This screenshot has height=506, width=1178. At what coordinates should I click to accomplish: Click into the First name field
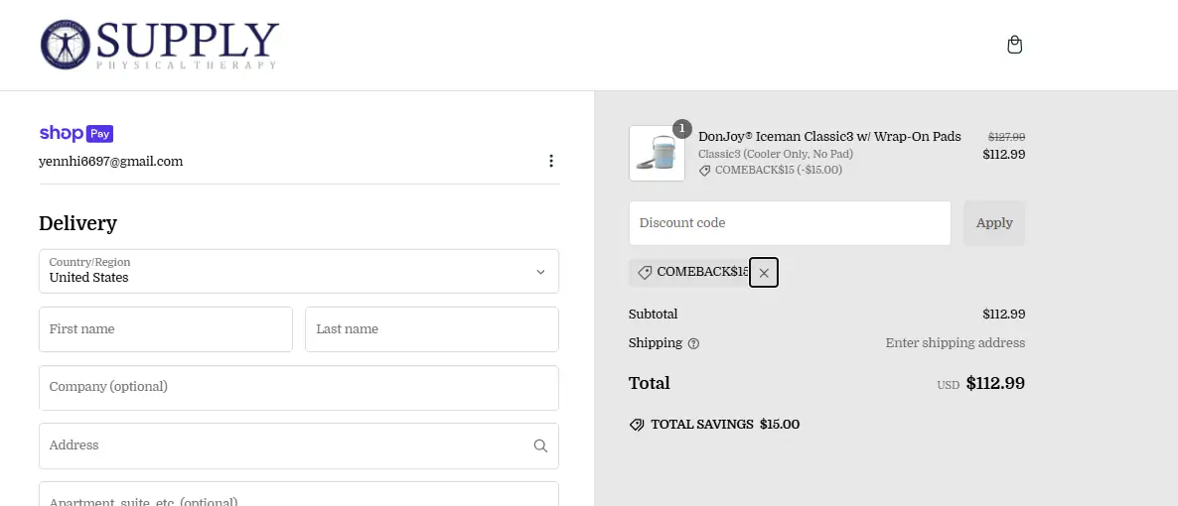click(165, 329)
